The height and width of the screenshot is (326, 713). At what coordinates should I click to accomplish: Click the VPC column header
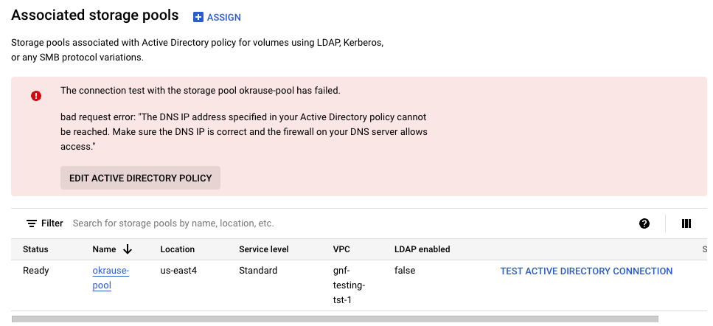[x=341, y=249]
